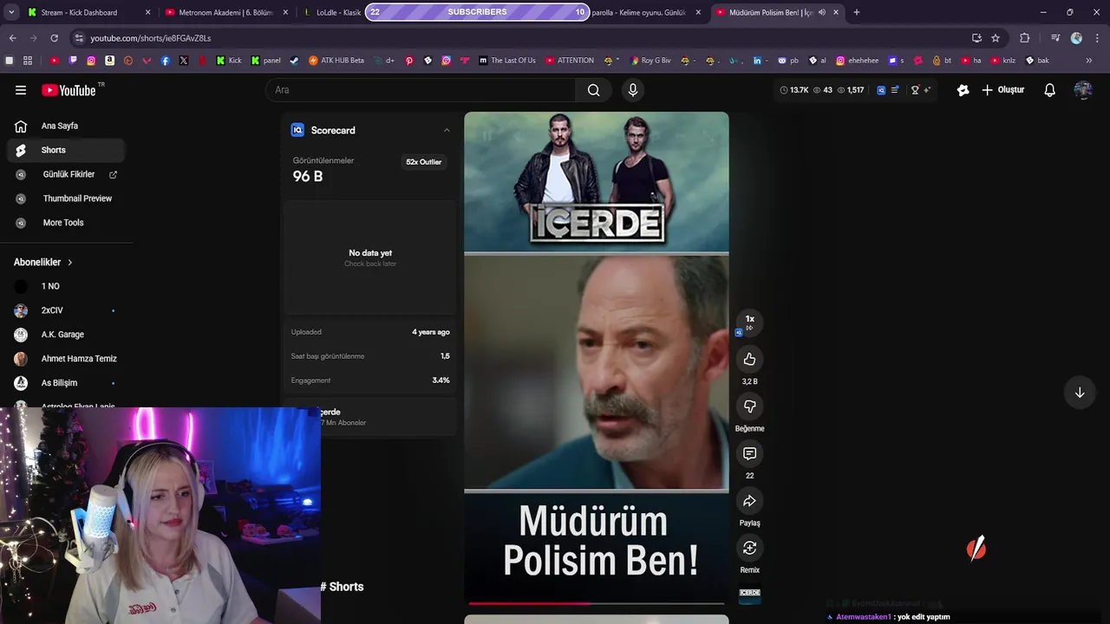Click the browser address bar URL
This screenshot has height=624, width=1110.
151,38
